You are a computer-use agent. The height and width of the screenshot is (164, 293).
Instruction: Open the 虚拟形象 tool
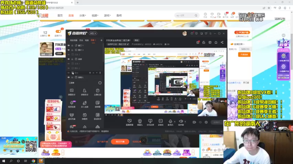[x=71, y=116]
